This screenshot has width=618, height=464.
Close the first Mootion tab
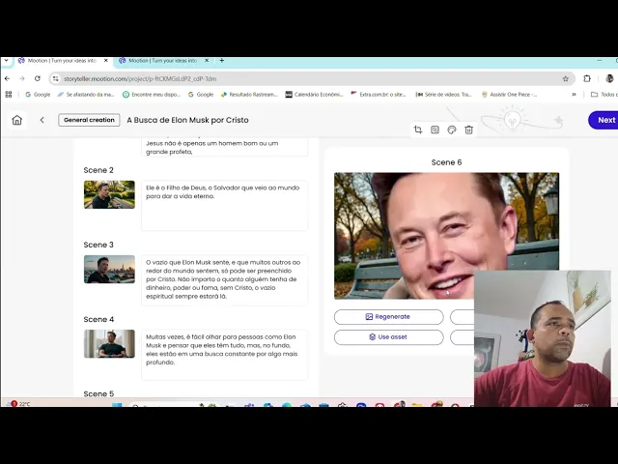[x=105, y=60]
